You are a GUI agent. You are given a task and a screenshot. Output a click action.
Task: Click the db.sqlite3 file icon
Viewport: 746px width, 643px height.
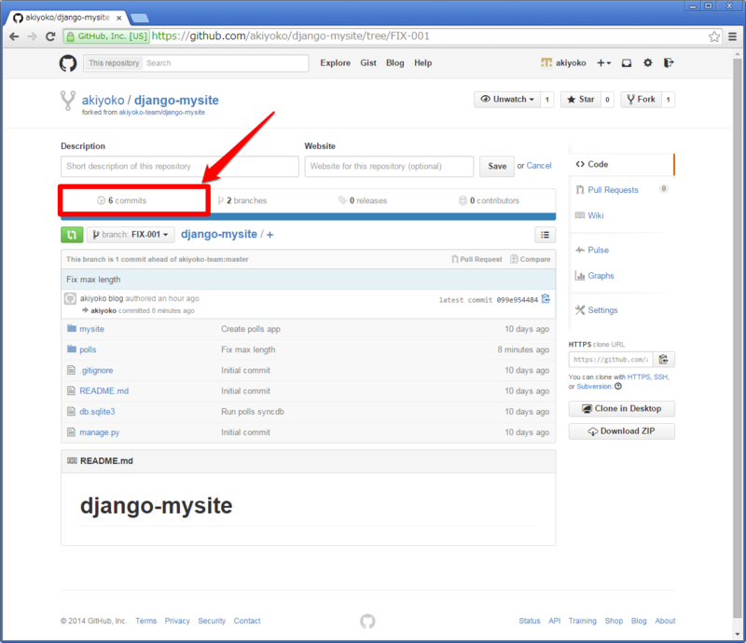(72, 411)
